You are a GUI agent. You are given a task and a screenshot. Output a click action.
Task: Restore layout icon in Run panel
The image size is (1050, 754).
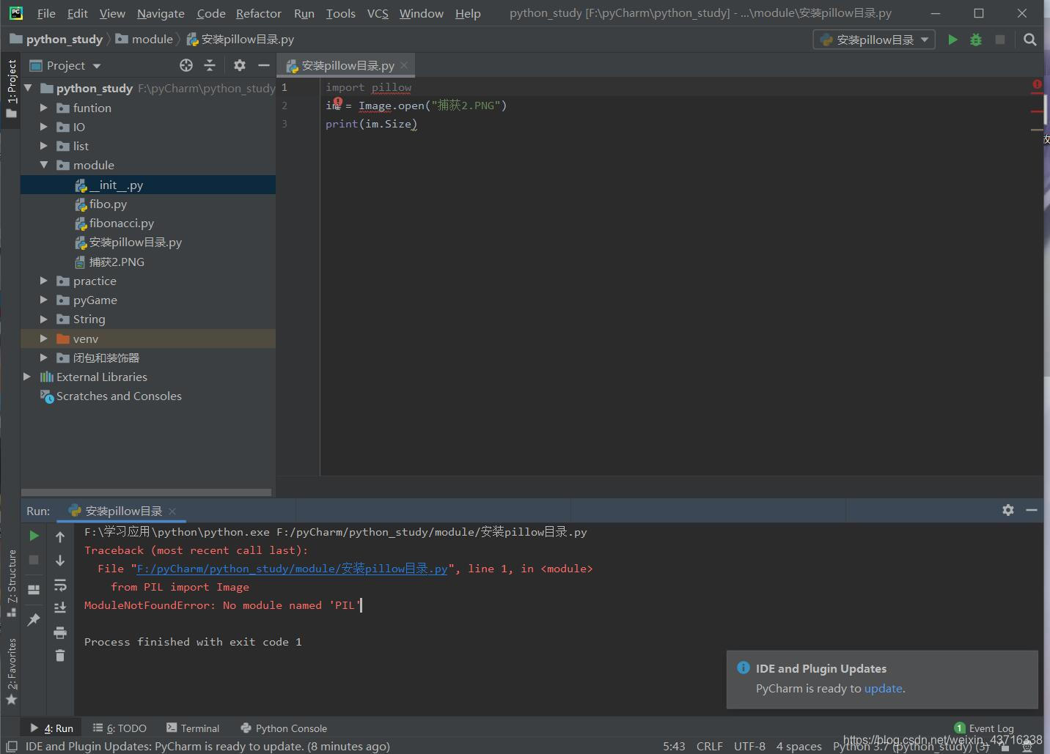click(34, 589)
